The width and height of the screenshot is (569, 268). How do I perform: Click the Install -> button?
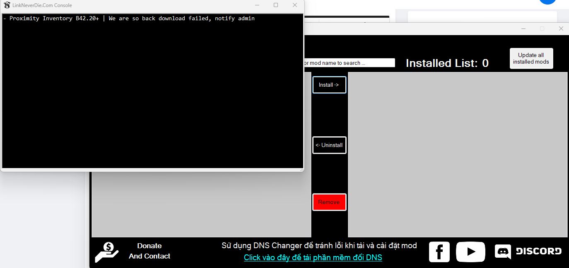point(329,85)
